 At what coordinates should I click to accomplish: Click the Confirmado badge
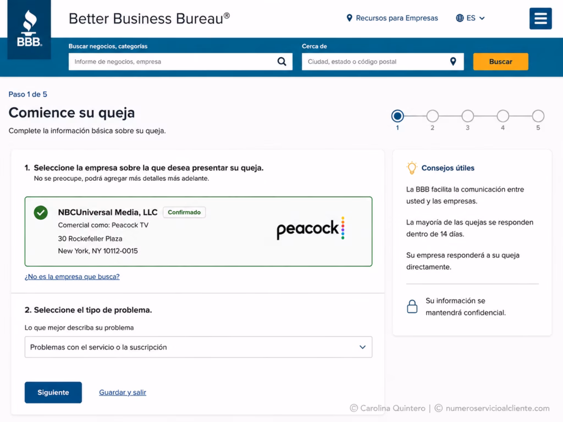(x=184, y=213)
